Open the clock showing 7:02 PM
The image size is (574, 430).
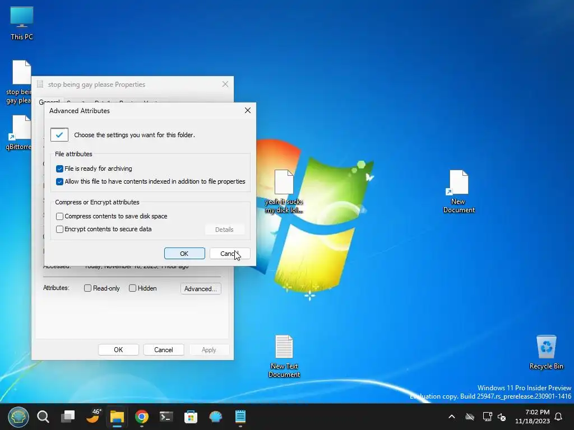(533, 417)
